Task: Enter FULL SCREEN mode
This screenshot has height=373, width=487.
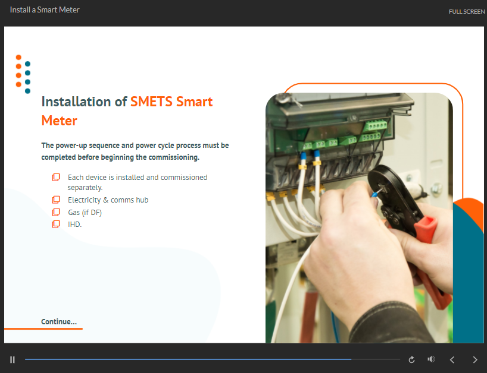Action: click(x=467, y=11)
